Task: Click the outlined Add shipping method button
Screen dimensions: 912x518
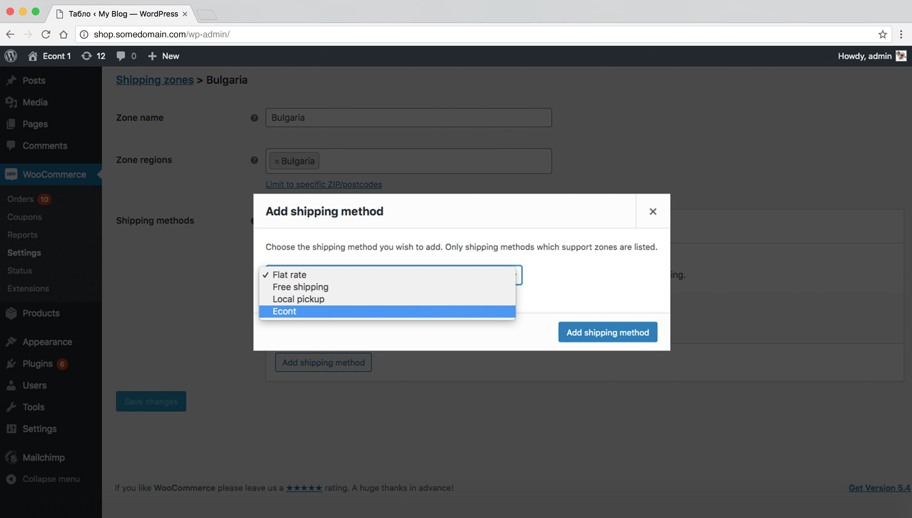Action: [323, 362]
